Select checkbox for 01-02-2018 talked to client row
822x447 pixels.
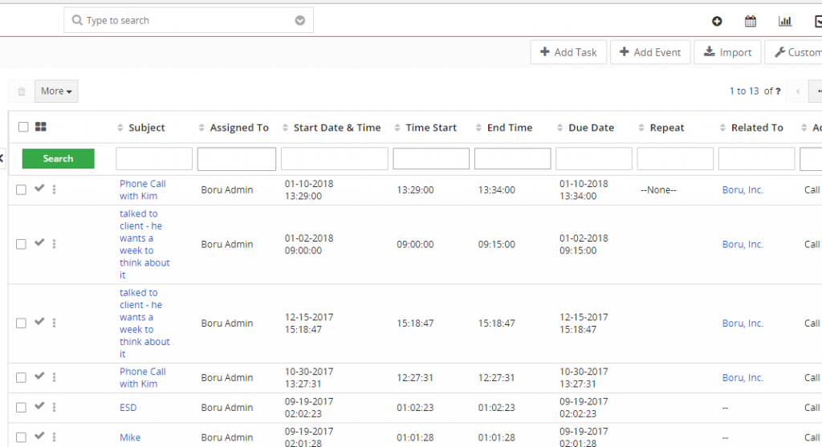point(21,244)
